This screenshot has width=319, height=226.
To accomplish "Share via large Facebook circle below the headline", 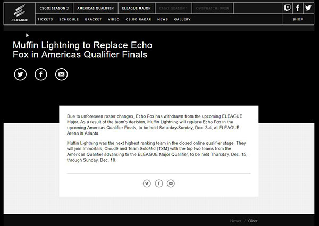I will [41, 74].
